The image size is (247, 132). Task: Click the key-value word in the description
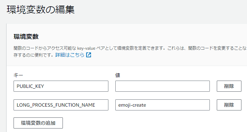click(x=86, y=48)
